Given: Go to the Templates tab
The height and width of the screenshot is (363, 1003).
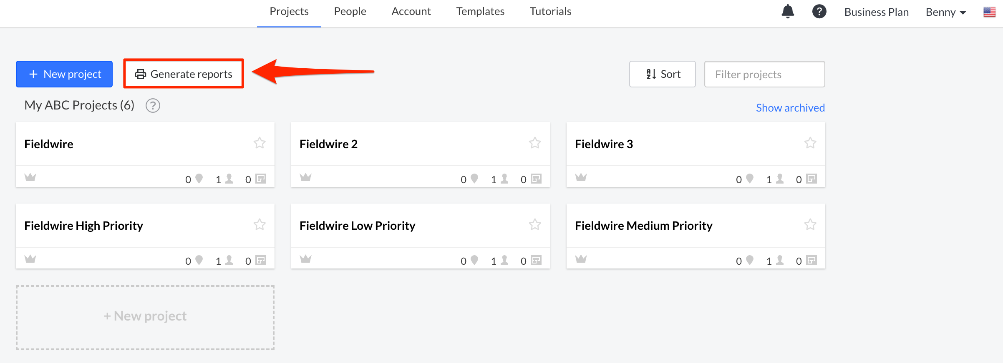Looking at the screenshot, I should (x=480, y=12).
